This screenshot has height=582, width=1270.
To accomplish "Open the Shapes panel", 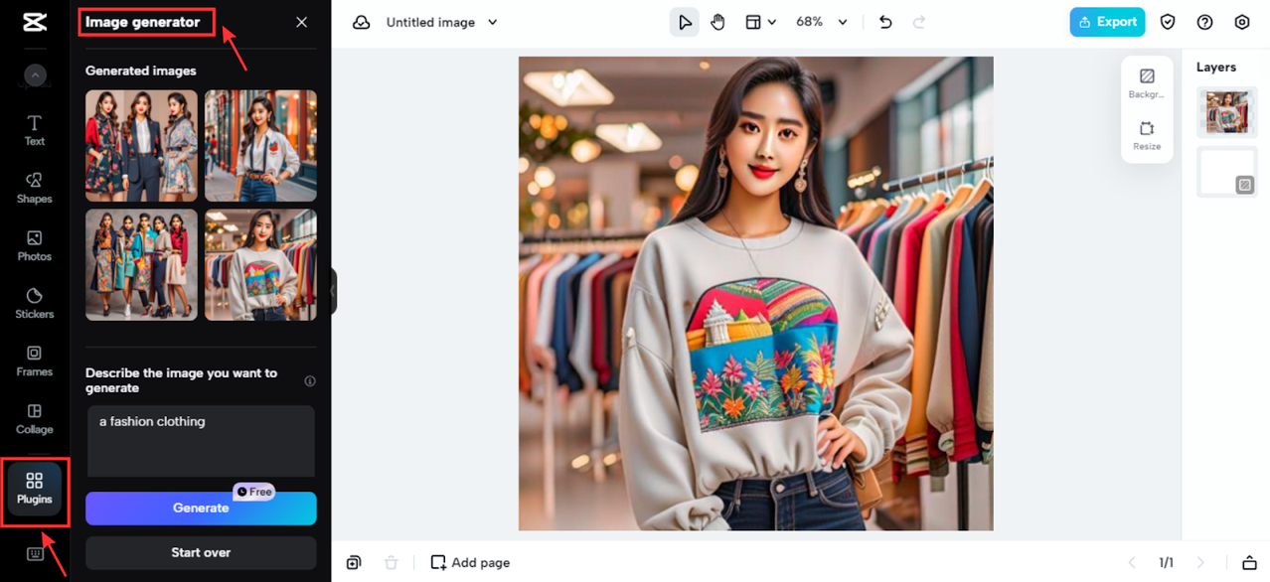I will click(35, 188).
